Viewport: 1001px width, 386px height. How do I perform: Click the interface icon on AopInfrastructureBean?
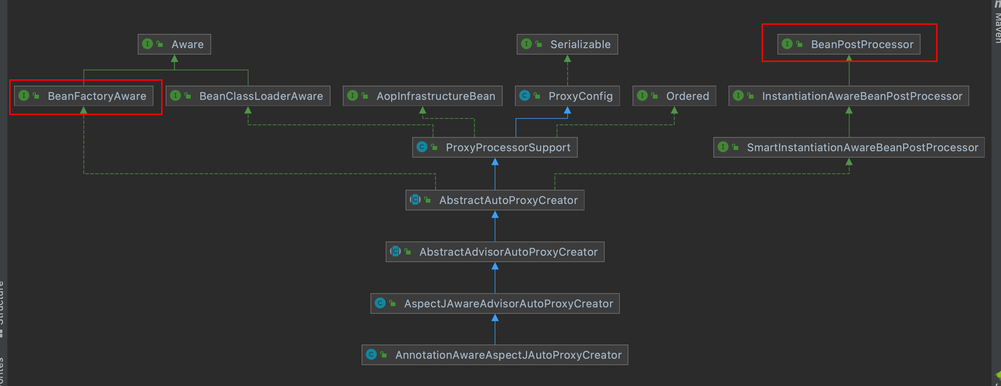[352, 96]
